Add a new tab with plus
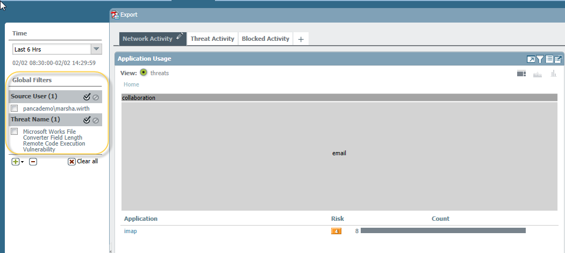This screenshot has width=565, height=253. 301,39
